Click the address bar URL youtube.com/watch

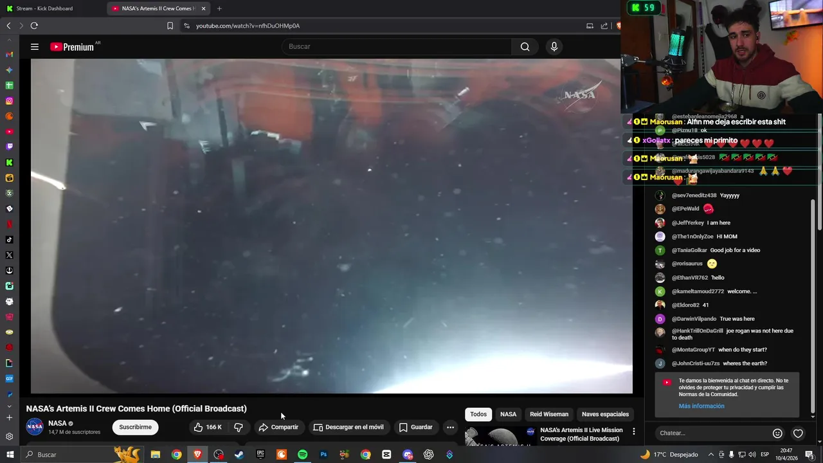pos(248,26)
